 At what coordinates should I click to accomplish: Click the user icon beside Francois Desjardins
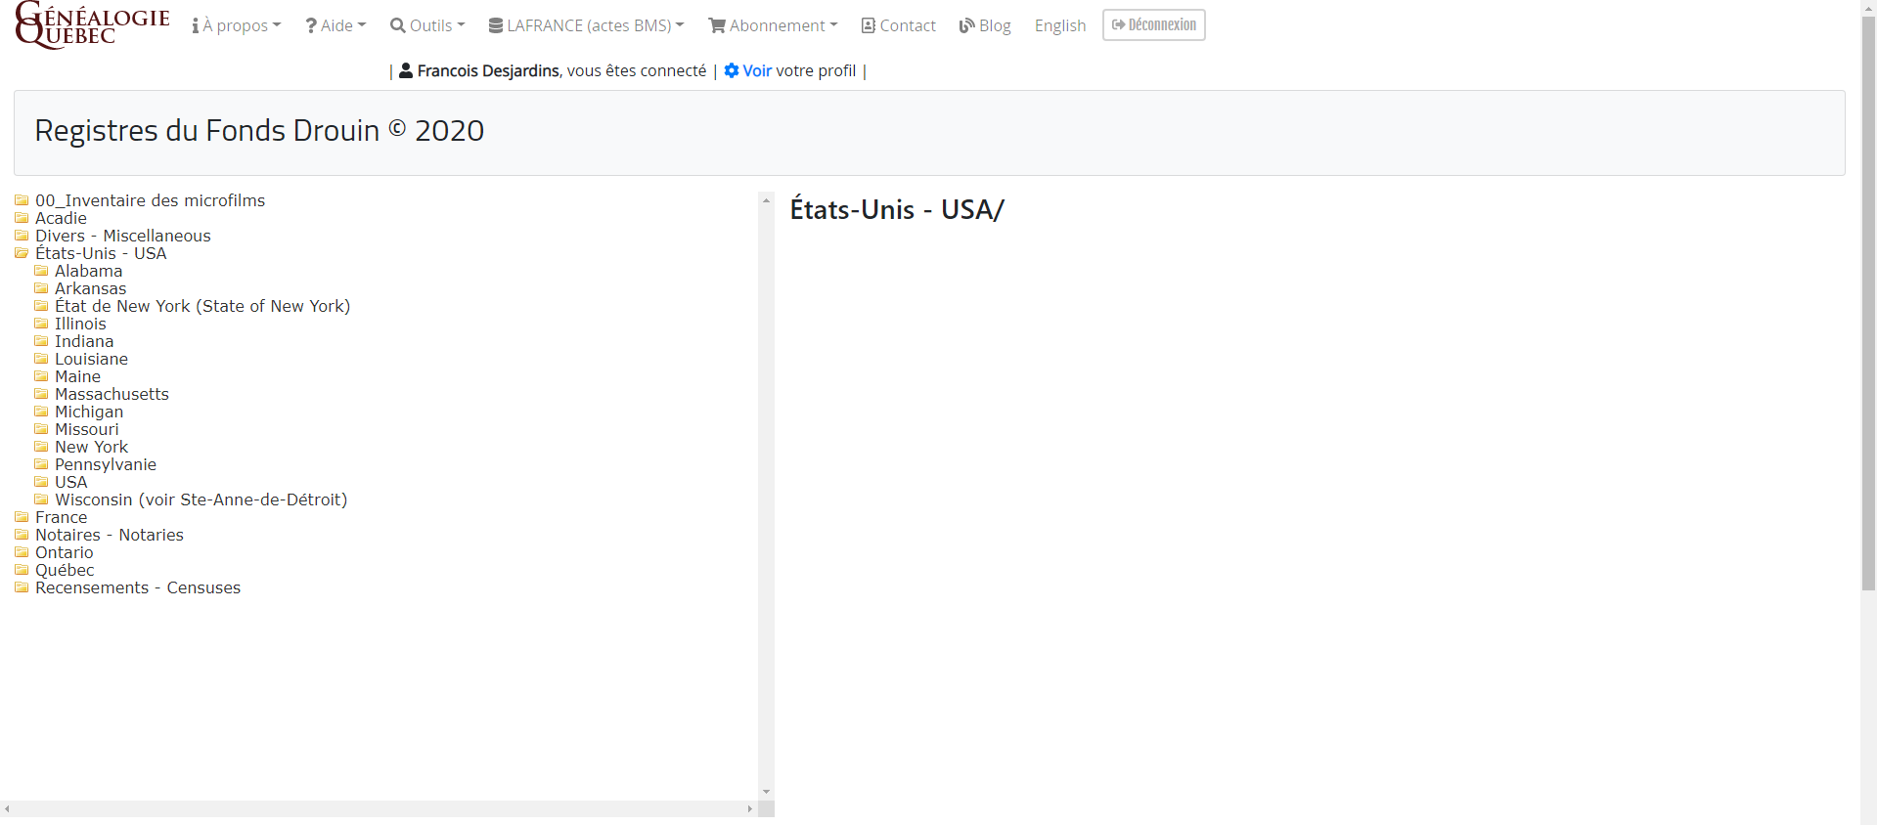(406, 70)
